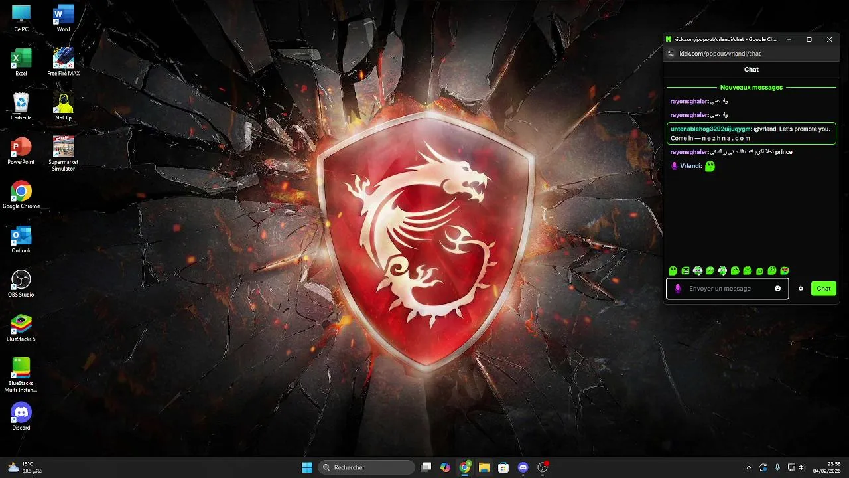Launch Copilot from the taskbar
Viewport: 849px width, 478px height.
coord(445,467)
